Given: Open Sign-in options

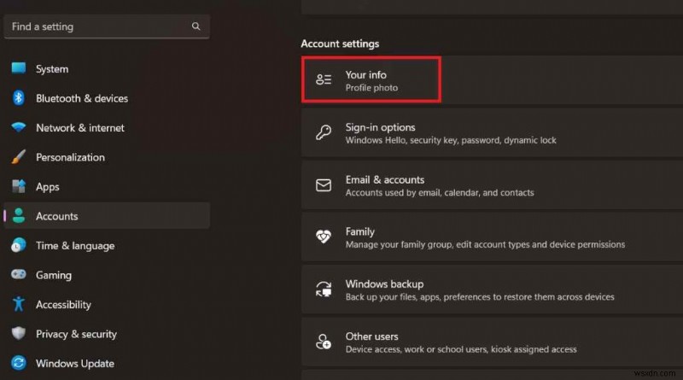Looking at the screenshot, I should point(492,132).
